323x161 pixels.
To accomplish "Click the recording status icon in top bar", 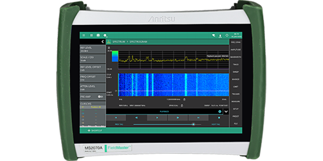I will tap(105, 35).
